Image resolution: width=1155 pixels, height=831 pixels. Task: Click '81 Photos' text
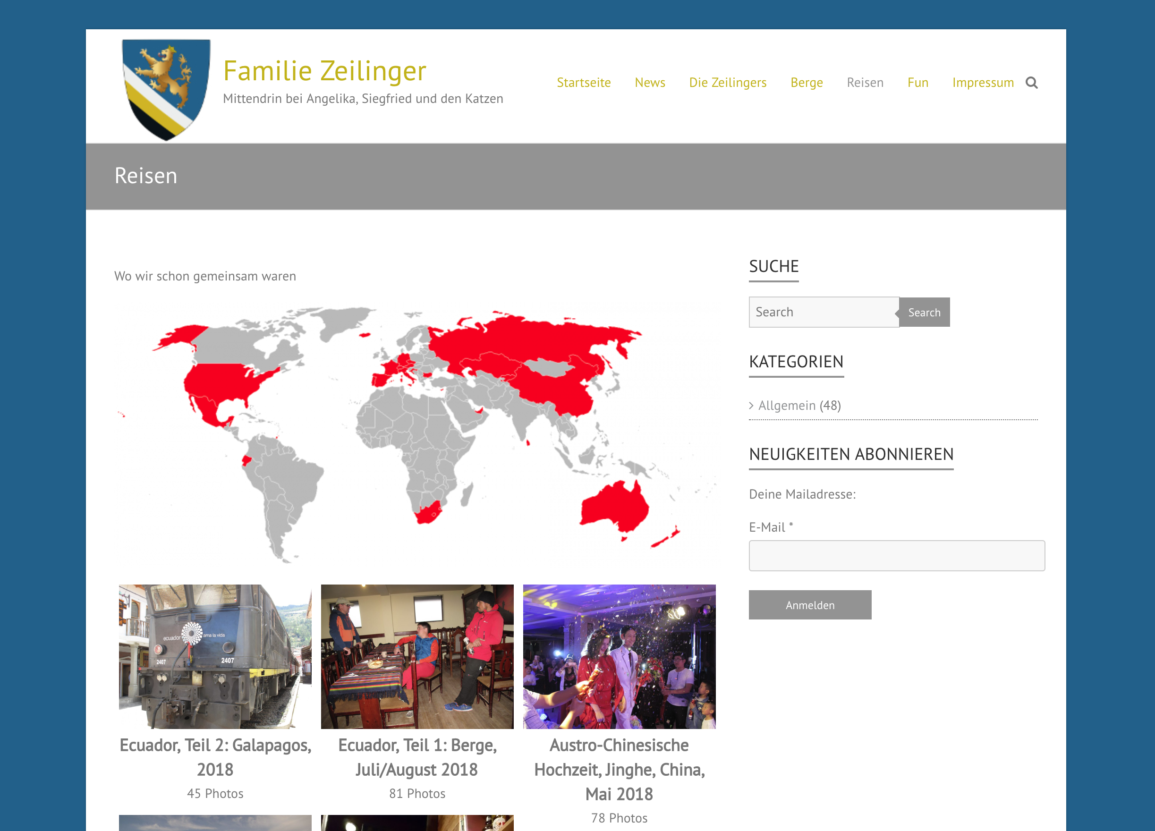pyautogui.click(x=417, y=794)
